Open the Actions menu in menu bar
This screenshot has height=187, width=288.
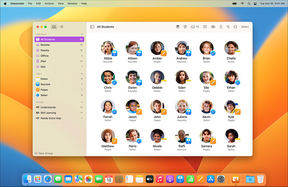[49, 3]
